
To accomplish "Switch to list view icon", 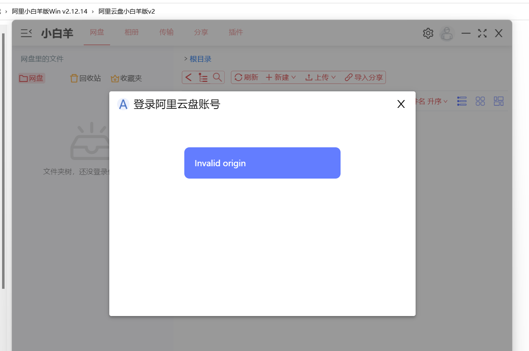I will [462, 101].
